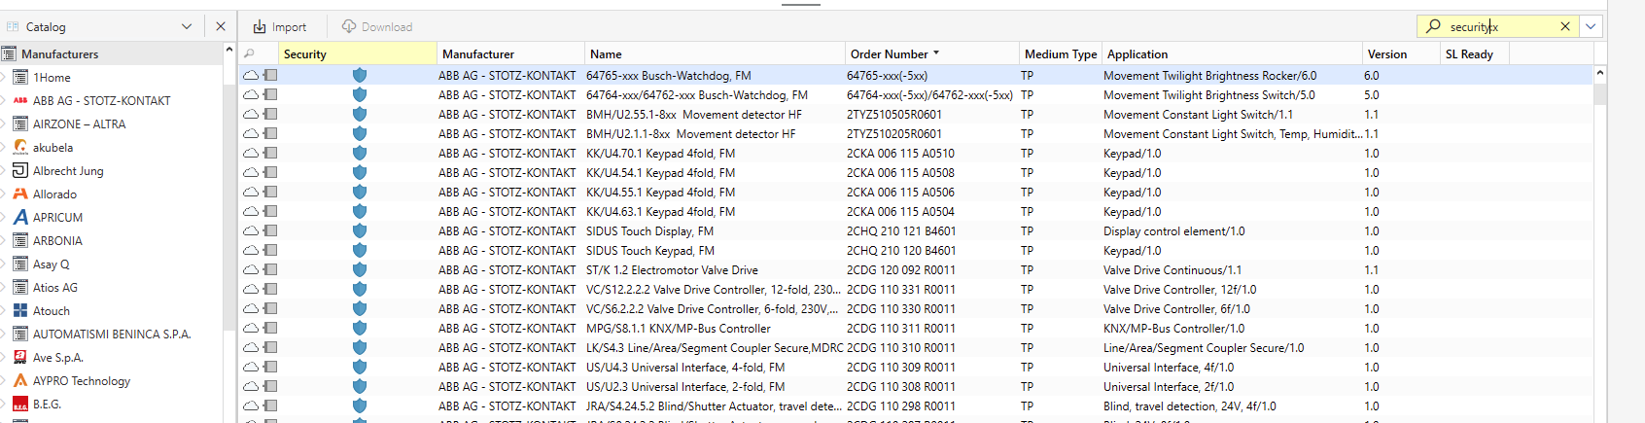The height and width of the screenshot is (423, 1645).
Task: Click cloud icon for SIDUS Touch Keypad row
Action: [251, 250]
